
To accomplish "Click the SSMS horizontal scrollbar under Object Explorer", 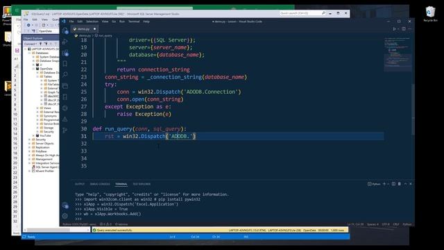I will point(57,230).
